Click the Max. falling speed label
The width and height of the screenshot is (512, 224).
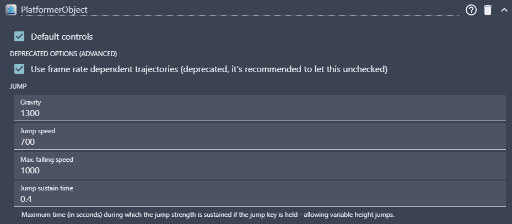click(x=47, y=160)
